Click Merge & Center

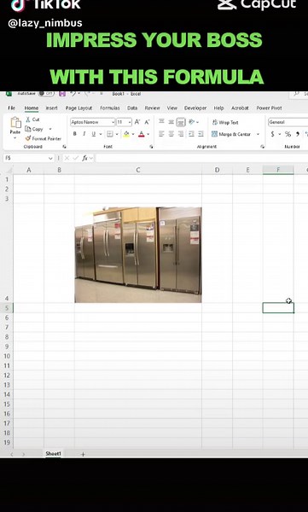231,134
